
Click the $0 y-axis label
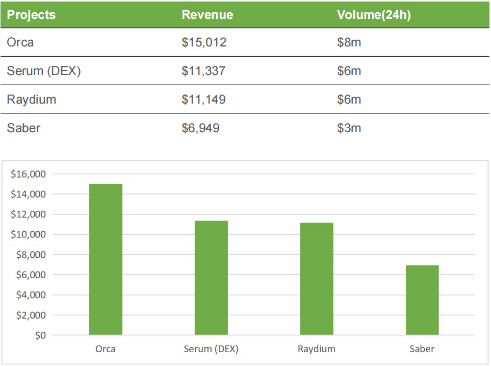coord(39,335)
